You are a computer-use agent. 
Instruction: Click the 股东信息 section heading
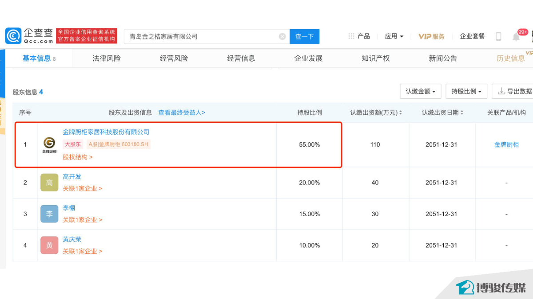coord(28,92)
